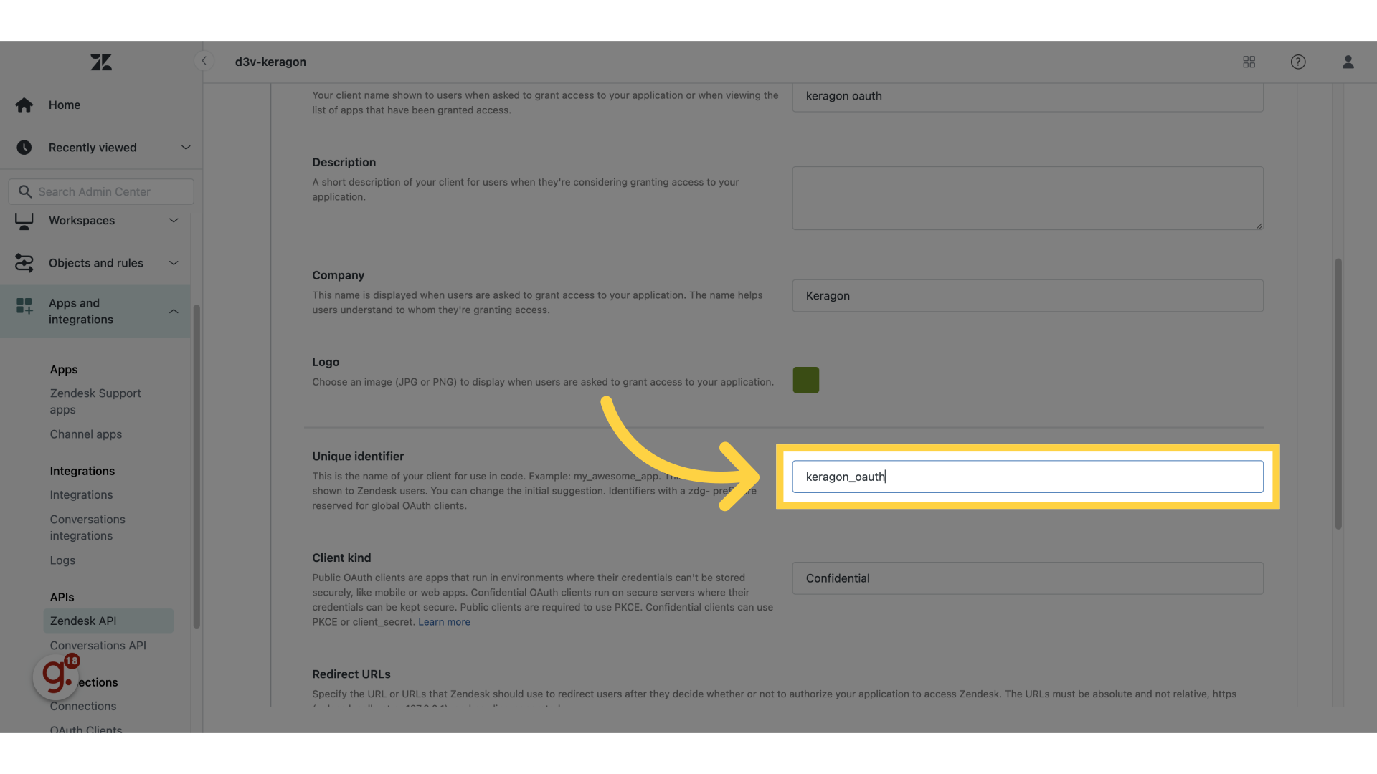This screenshot has width=1377, height=774.
Task: Click the Home house icon
Action: [24, 105]
